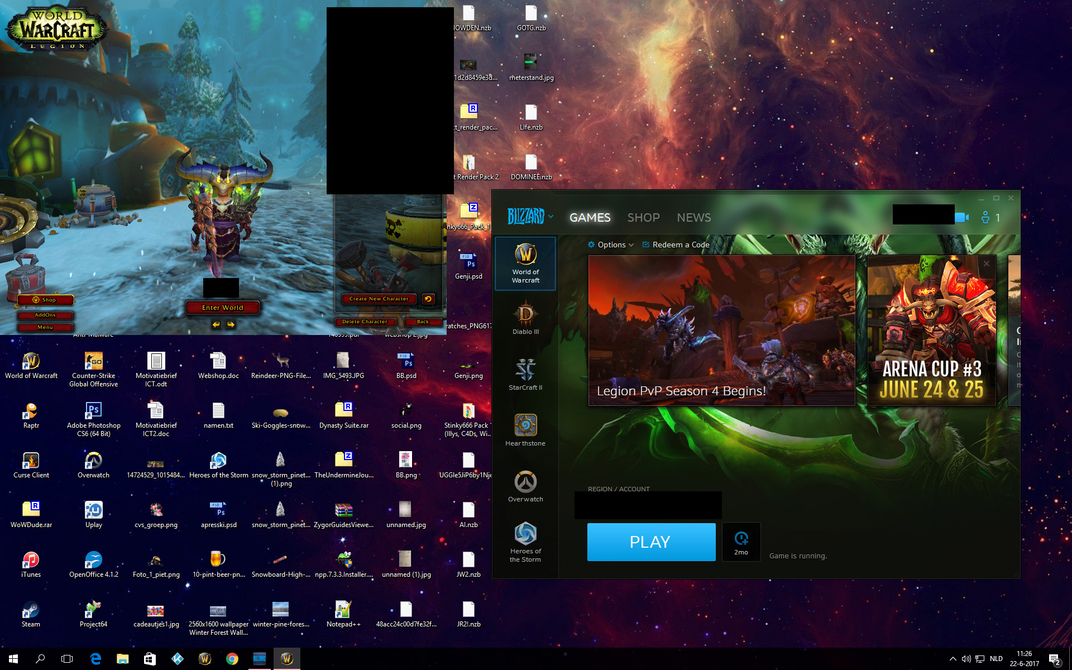The height and width of the screenshot is (670, 1072).
Task: Open Raptr desktop shortcut
Action: point(31,416)
